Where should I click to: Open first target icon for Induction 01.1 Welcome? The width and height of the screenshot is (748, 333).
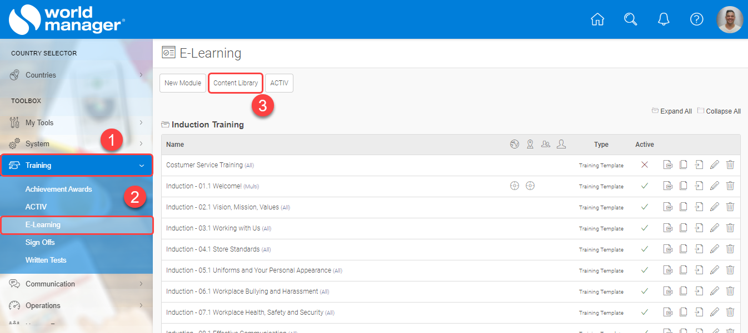pos(515,186)
